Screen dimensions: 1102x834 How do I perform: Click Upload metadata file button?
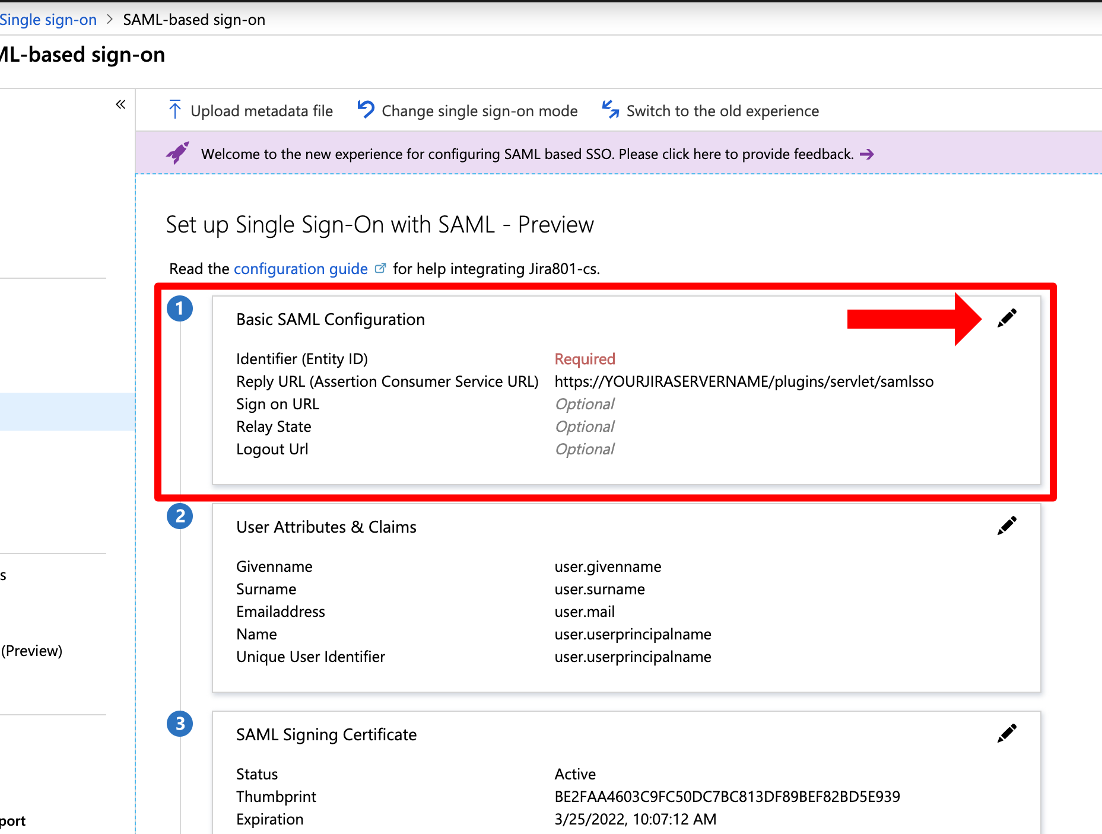261,111
